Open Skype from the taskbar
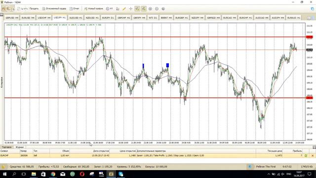 pos(120,174)
